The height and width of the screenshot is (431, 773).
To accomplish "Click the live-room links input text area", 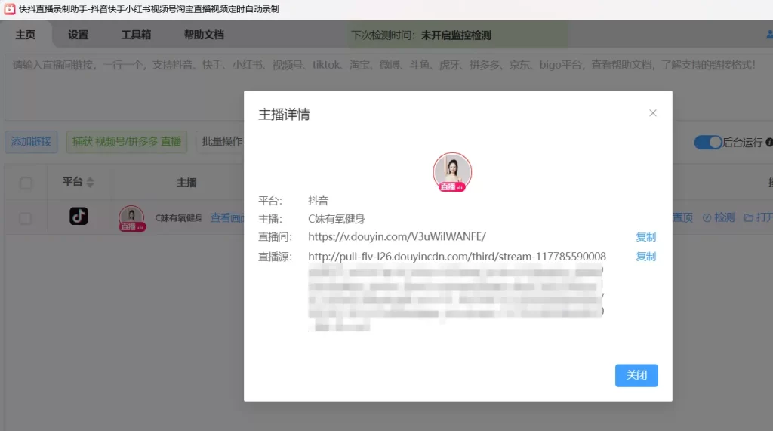I will [x=389, y=88].
